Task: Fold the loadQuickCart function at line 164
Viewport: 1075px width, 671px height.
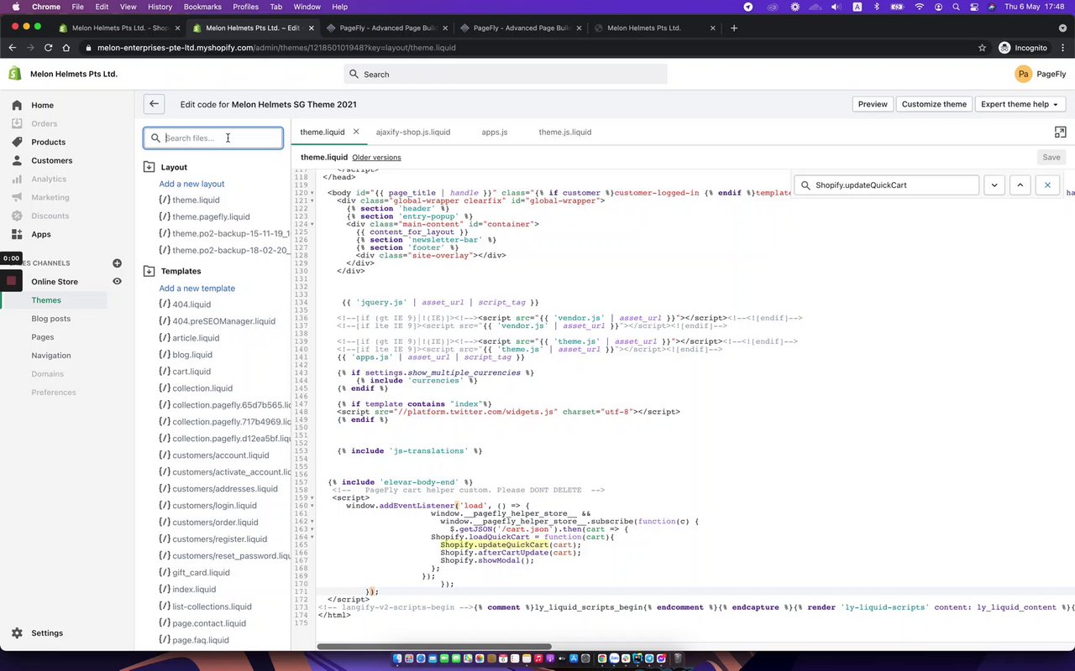Action: pos(312,537)
